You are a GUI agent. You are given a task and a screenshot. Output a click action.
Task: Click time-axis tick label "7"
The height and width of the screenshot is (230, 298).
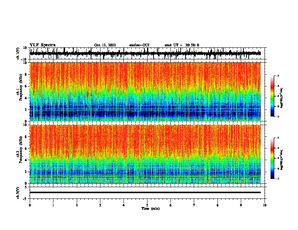(194, 205)
